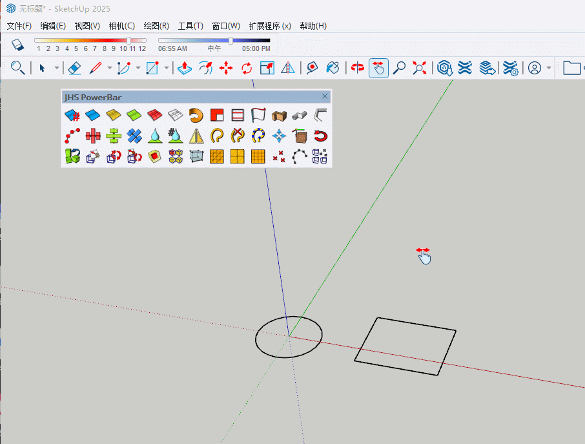Select the Flip mirror tool
Screen dimensions: 585x444
(287, 68)
